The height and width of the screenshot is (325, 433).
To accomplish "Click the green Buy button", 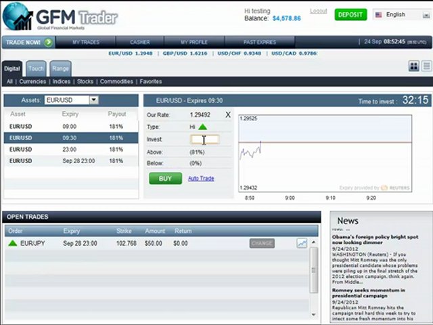I will coord(165,179).
